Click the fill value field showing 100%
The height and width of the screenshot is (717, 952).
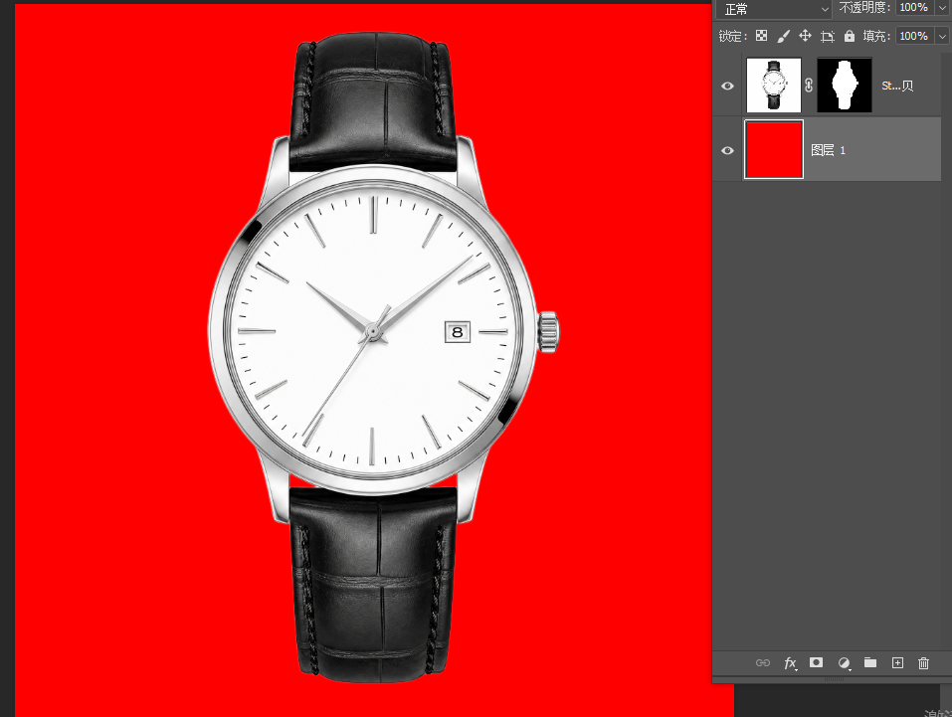point(913,36)
